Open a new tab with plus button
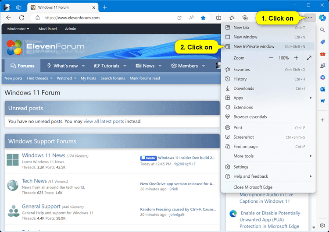This screenshot has width=329, height=232. click(x=105, y=7)
